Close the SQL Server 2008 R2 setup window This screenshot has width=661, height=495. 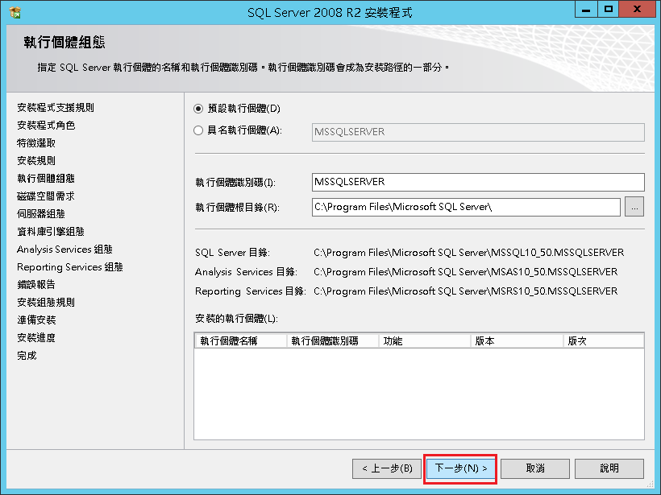point(638,10)
